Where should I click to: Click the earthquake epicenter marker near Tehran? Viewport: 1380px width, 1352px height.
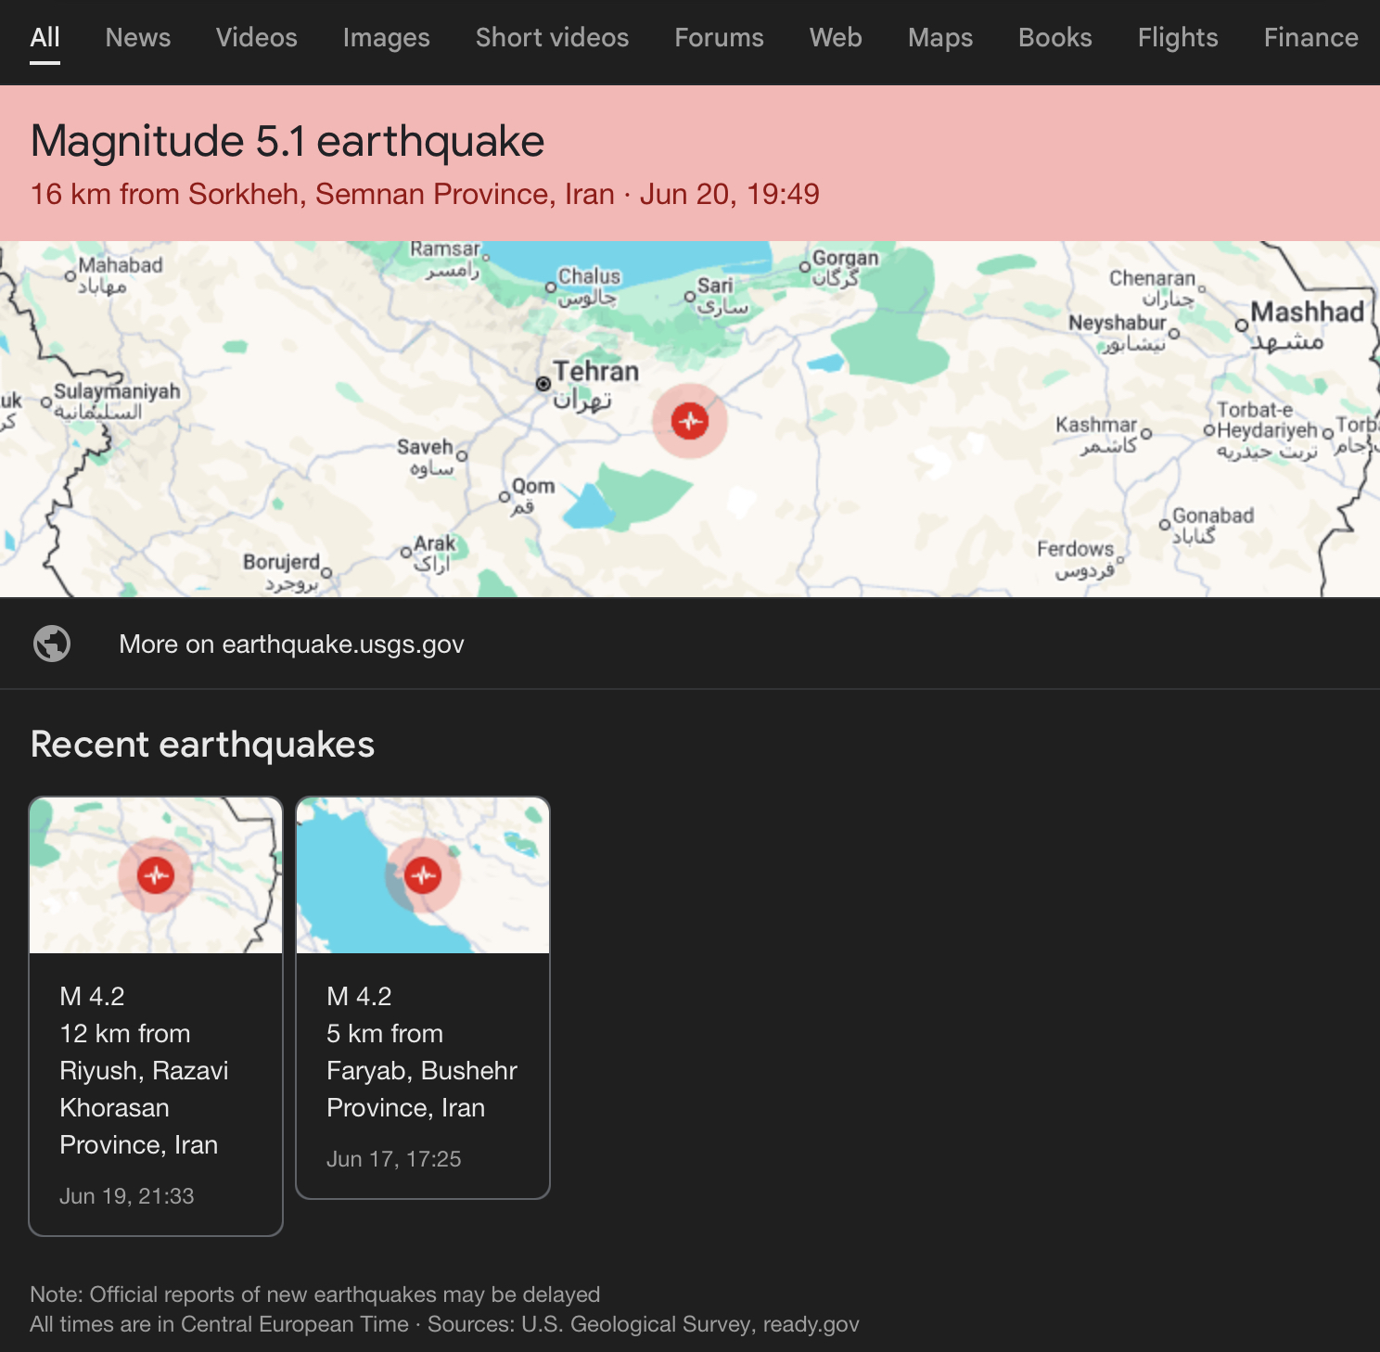coord(690,421)
